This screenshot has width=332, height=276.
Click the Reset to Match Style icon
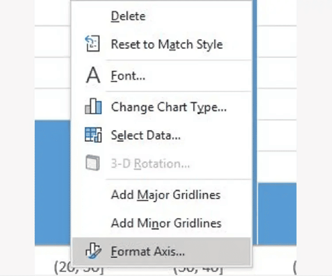(x=93, y=44)
